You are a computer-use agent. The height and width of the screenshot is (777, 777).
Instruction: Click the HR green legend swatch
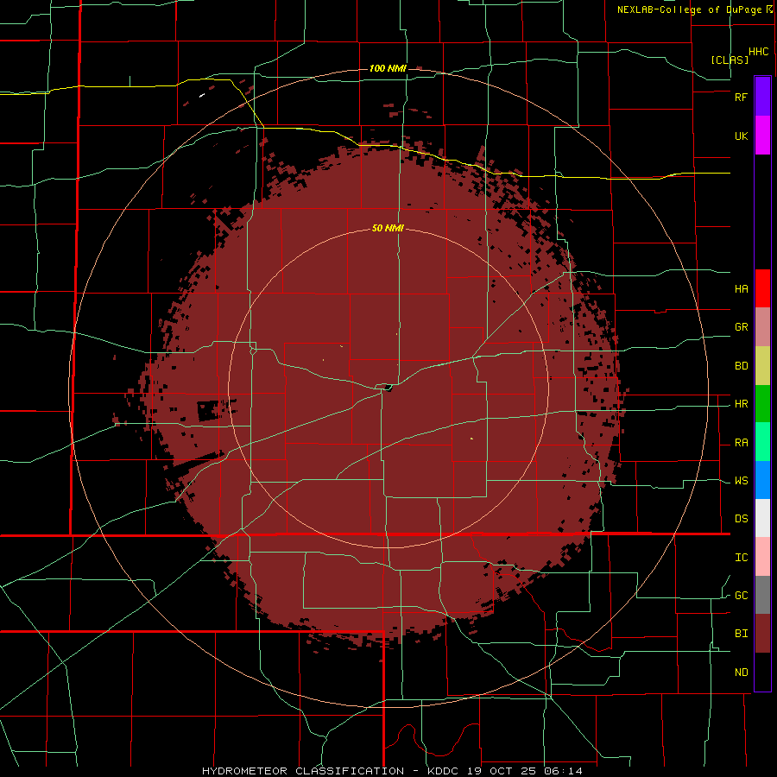click(762, 404)
